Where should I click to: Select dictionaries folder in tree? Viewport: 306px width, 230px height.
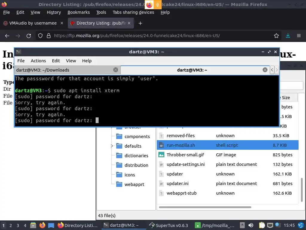(x=136, y=156)
